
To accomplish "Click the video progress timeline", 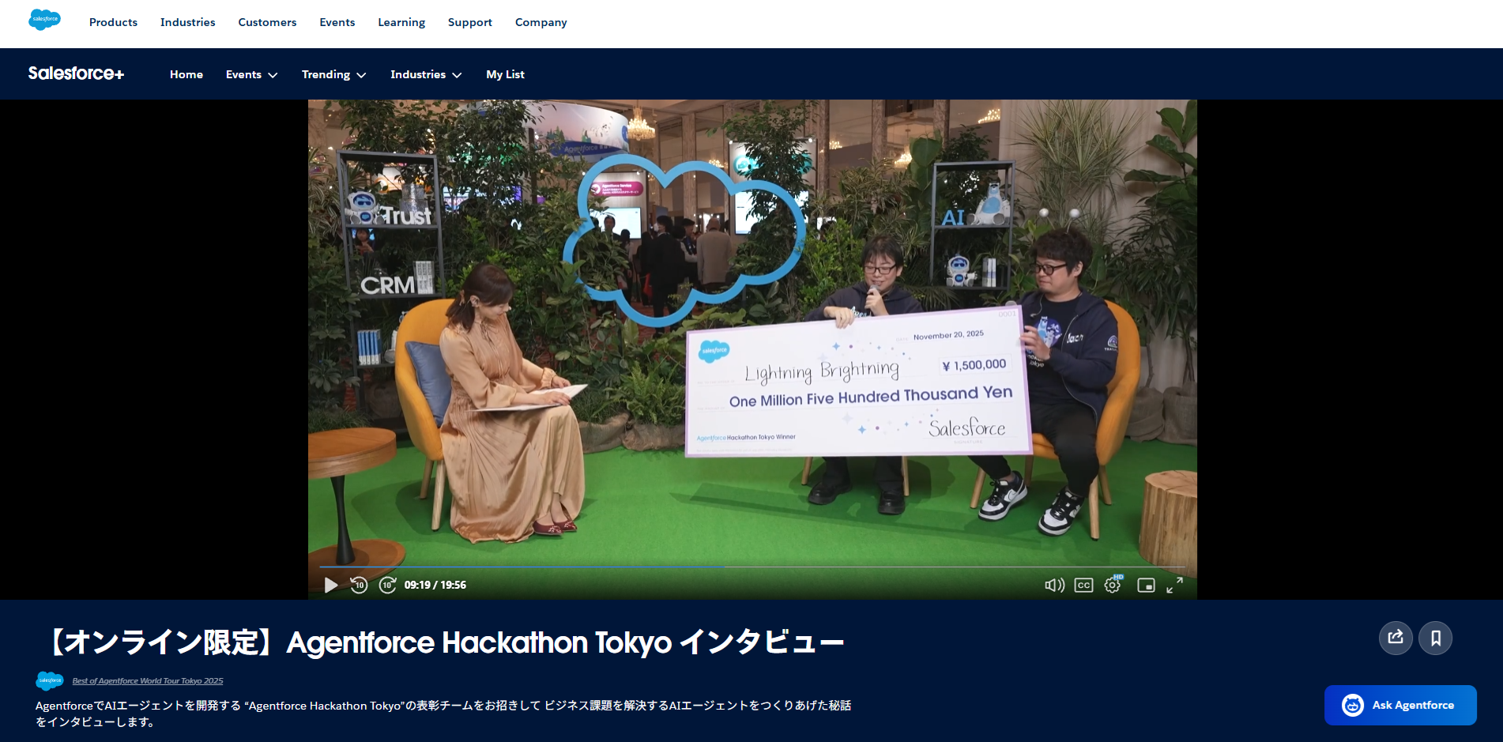I will (751, 564).
